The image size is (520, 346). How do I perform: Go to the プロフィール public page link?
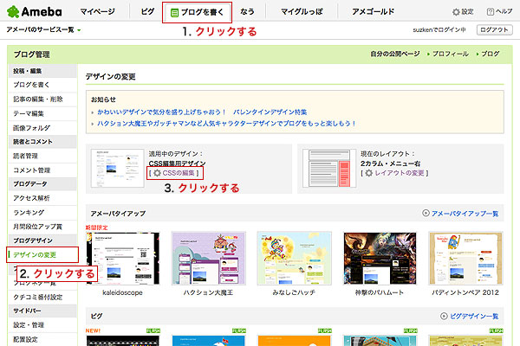444,54
